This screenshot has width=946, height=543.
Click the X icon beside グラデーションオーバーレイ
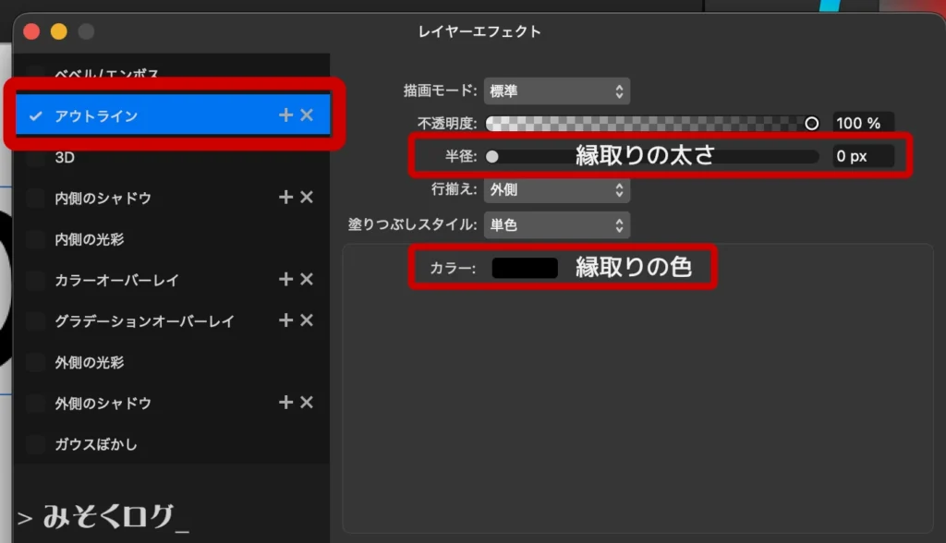tap(307, 320)
